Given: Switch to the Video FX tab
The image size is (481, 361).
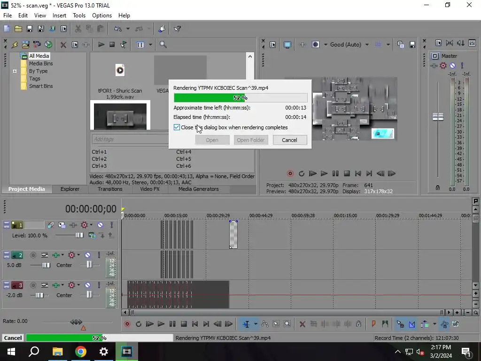Looking at the screenshot, I should [150, 189].
